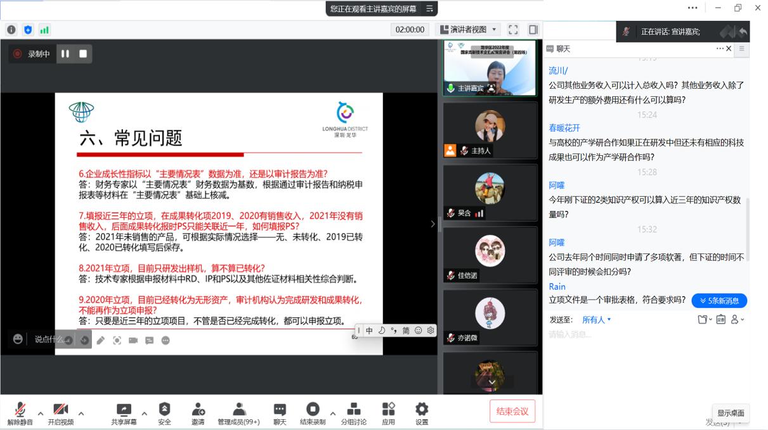Open the 设置 settings gear in the toolbar
This screenshot has width=768, height=430.
[x=422, y=410]
